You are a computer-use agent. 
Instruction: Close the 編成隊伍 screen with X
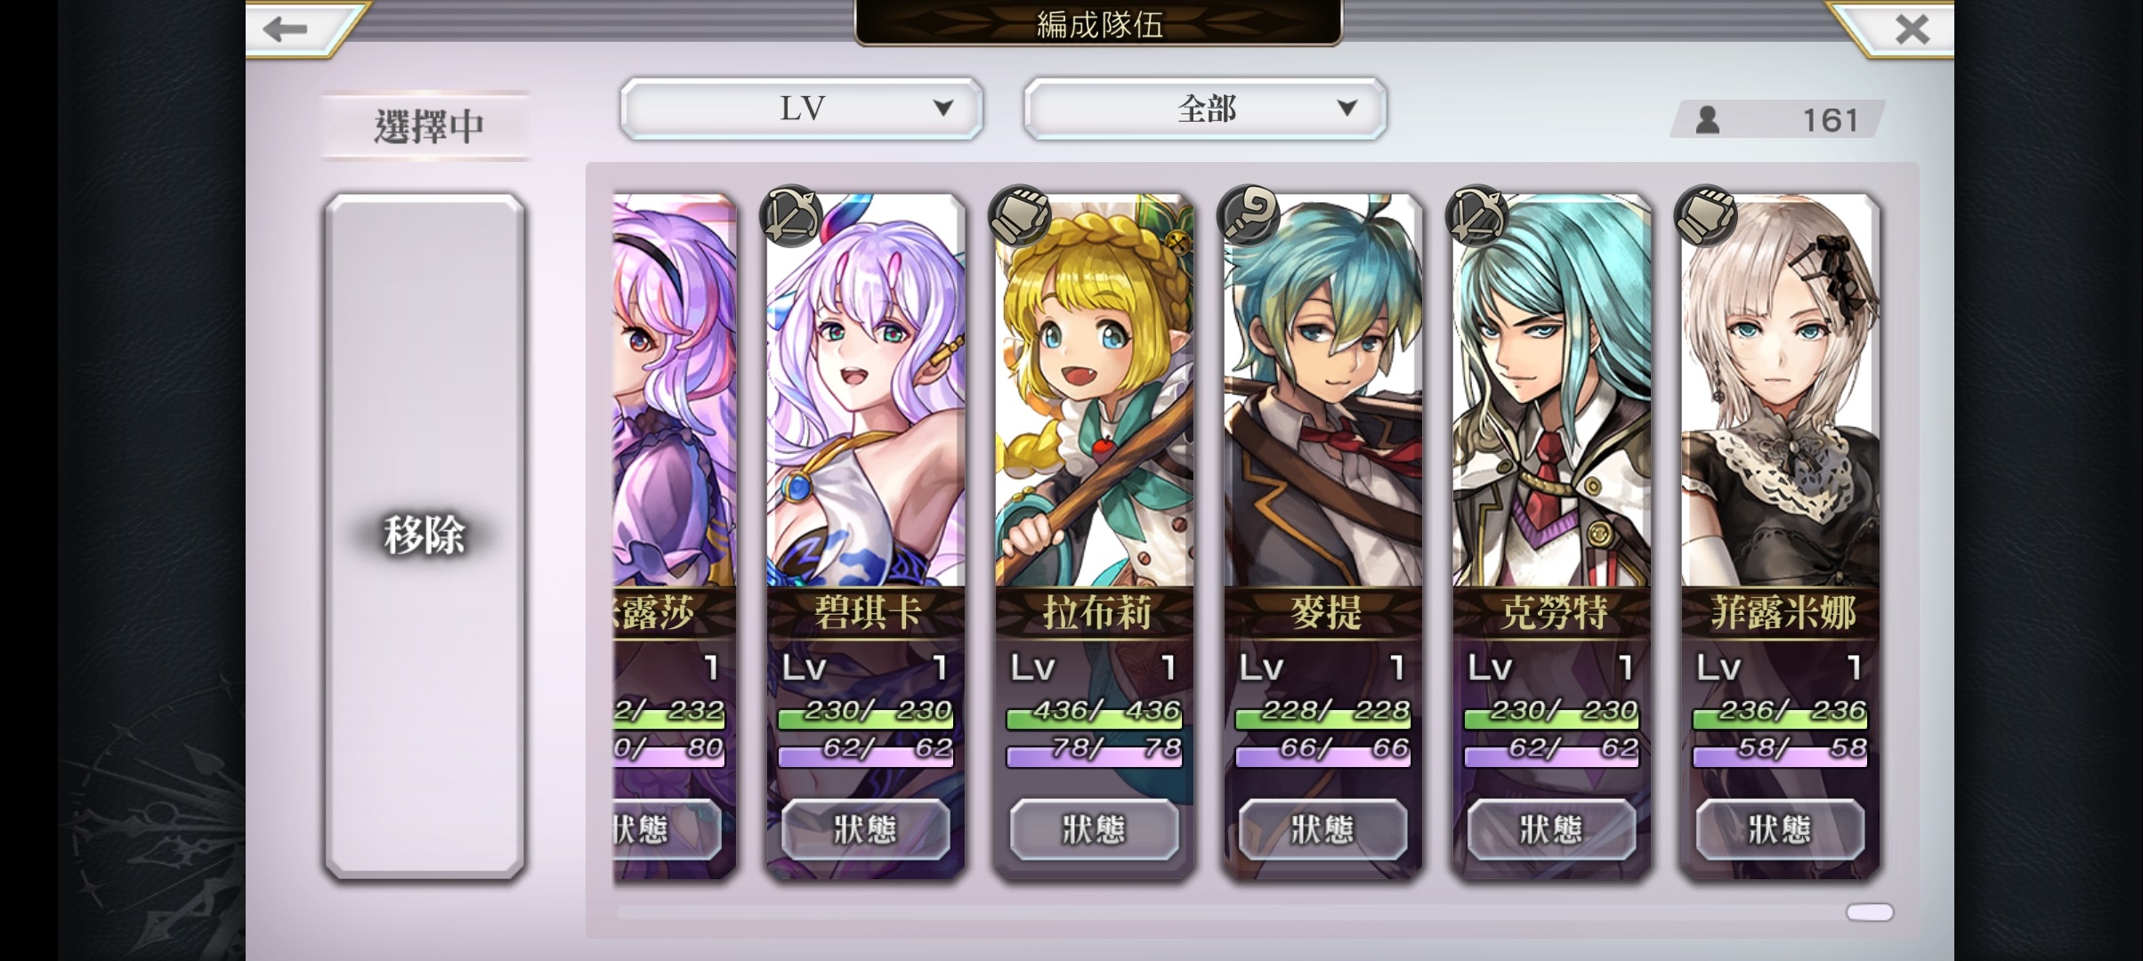[1912, 29]
